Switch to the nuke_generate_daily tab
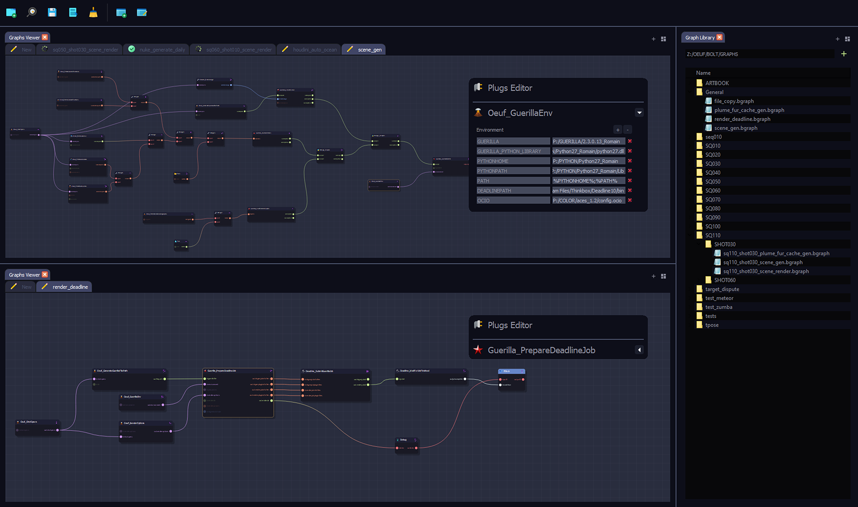The width and height of the screenshot is (858, 507). (x=157, y=50)
